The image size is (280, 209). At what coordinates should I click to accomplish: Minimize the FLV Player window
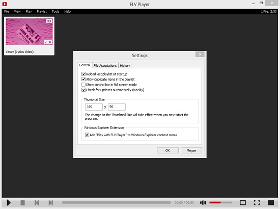(254, 4)
